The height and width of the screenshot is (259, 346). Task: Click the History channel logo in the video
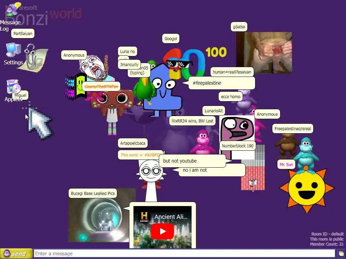[144, 217]
